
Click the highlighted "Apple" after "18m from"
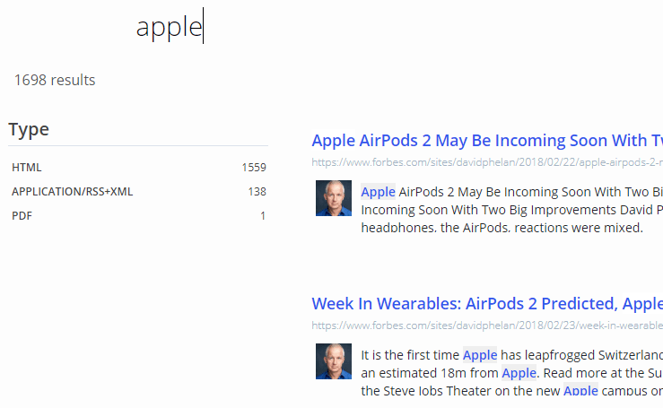click(x=519, y=372)
